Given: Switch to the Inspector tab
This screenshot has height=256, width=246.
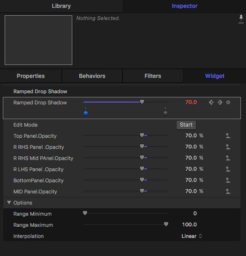Looking at the screenshot, I should pyautogui.click(x=184, y=6).
